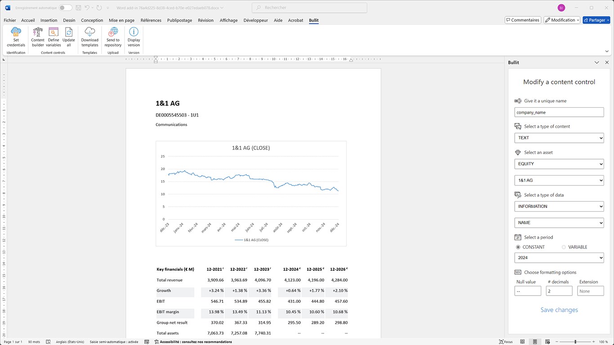The height and width of the screenshot is (345, 614).
Task: Switch to Read mode view
Action: (x=523, y=342)
